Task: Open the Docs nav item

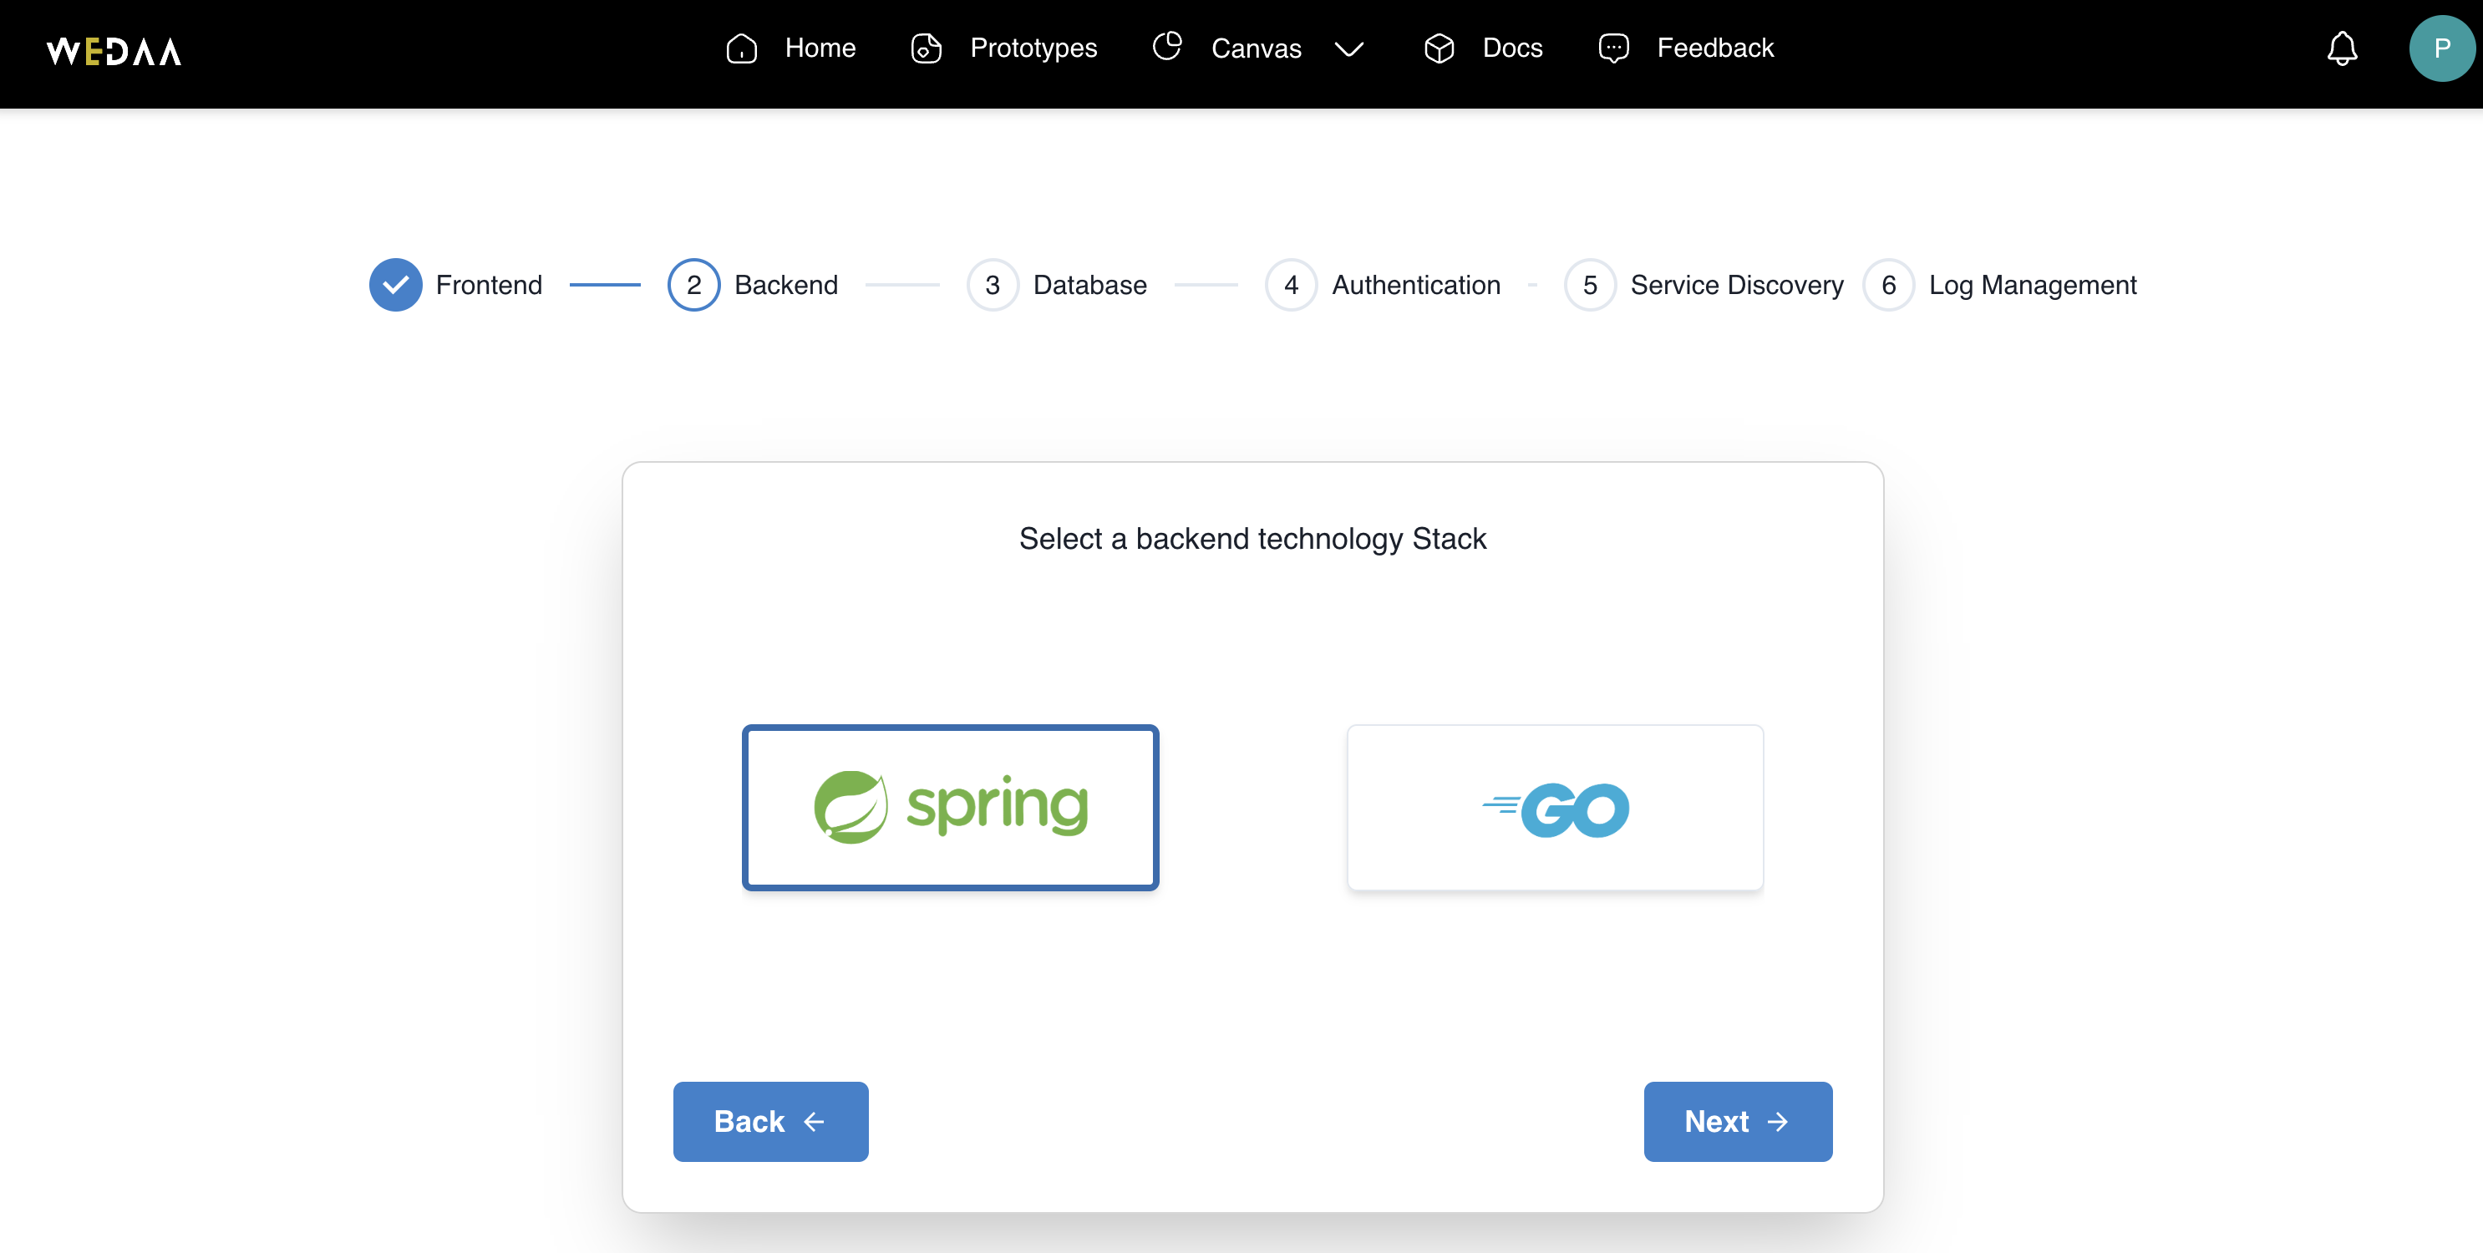Action: click(x=1512, y=48)
